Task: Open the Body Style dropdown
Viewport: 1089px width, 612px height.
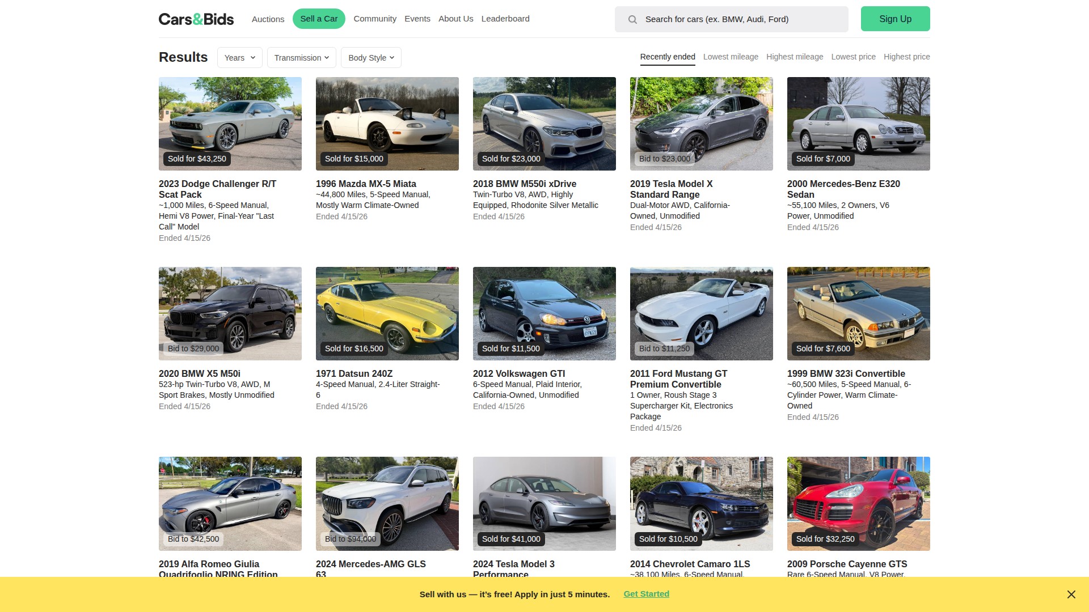Action: pyautogui.click(x=371, y=58)
